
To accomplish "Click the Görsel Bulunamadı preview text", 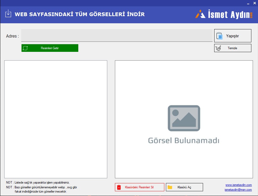I will [x=184, y=140].
